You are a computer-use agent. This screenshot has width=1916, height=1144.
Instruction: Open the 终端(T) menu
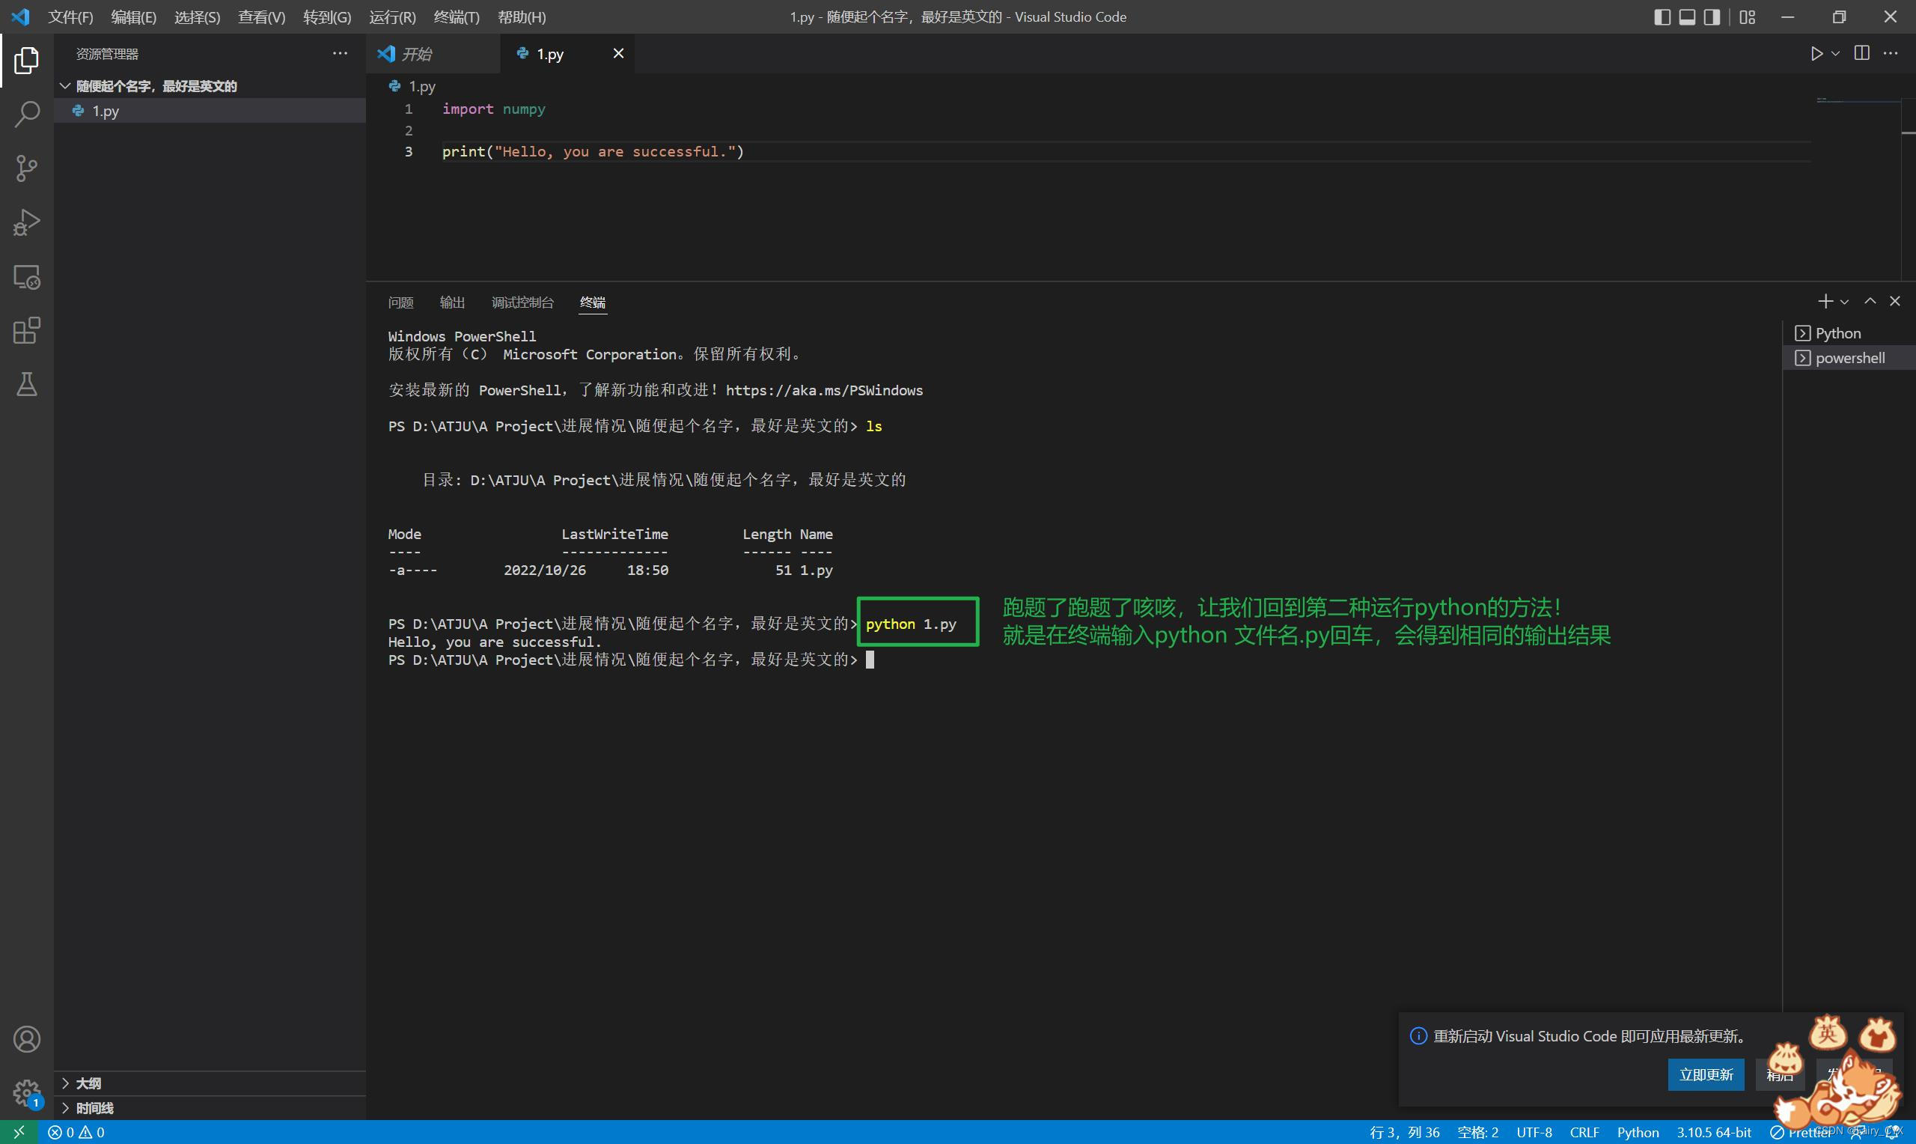coord(456,17)
